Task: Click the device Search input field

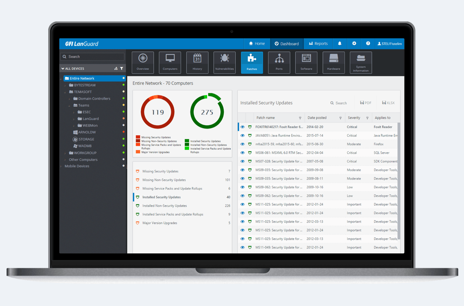Action: [92, 57]
